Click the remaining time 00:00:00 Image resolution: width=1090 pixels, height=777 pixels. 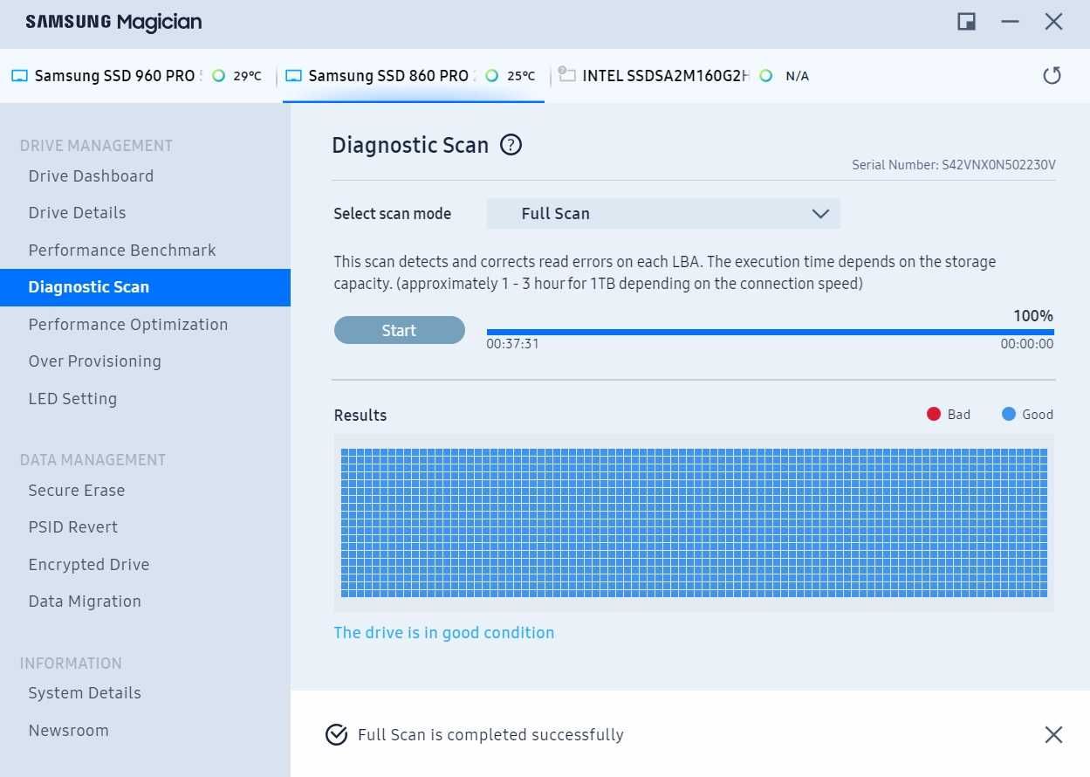[1027, 344]
